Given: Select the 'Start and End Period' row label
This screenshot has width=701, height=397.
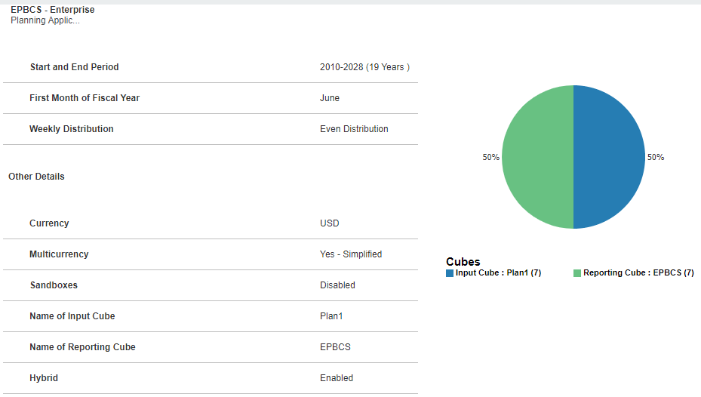Looking at the screenshot, I should coord(74,67).
